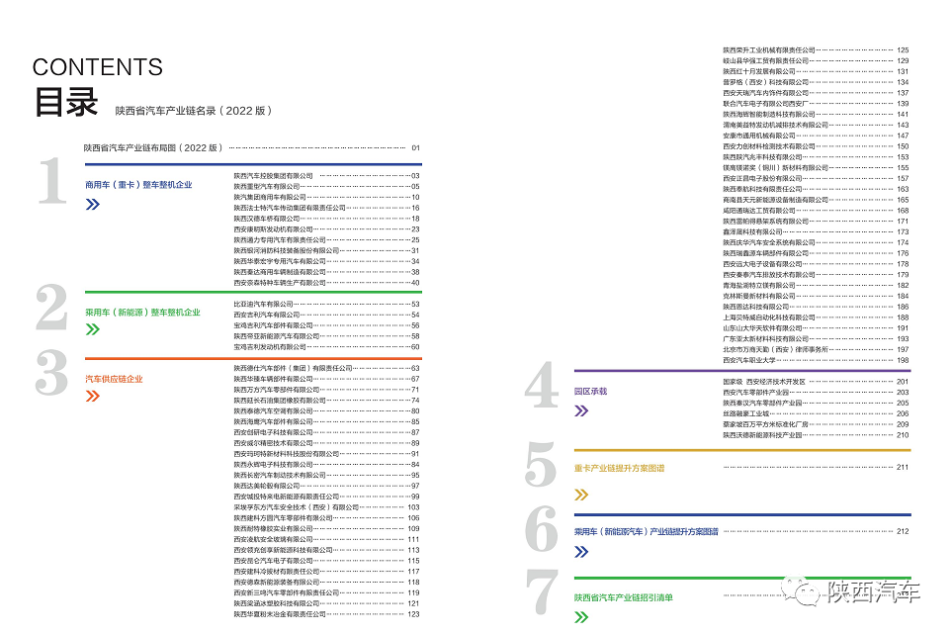Screen dimensions: 952x634
Task: Open section heading 陕西省汽车产业链招引清单
Action: (624, 597)
